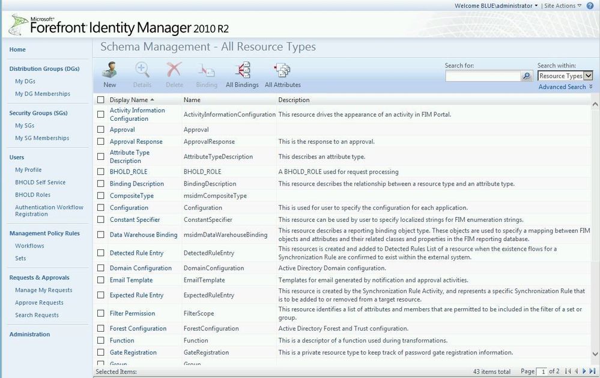
Task: Open Manage My Requests link
Action: click(x=44, y=290)
